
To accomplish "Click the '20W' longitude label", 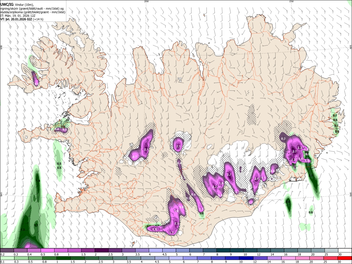I will (x=146, y=1).
